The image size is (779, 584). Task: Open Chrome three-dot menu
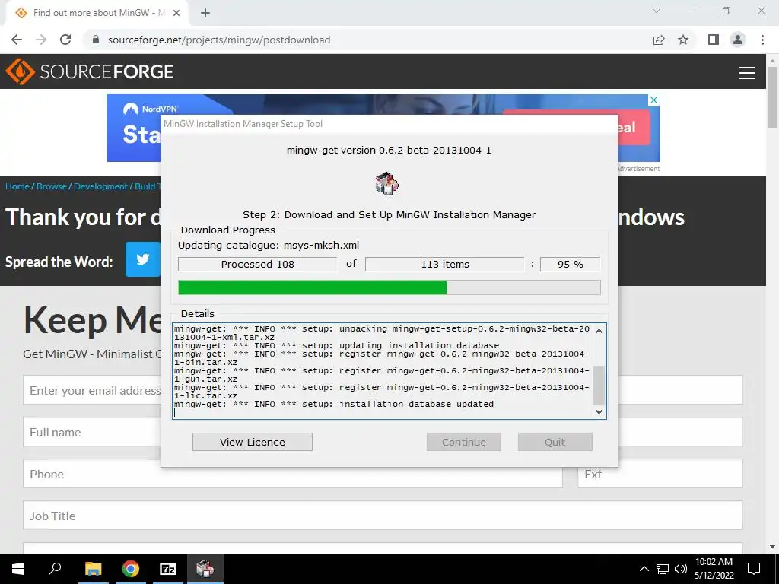coord(762,40)
